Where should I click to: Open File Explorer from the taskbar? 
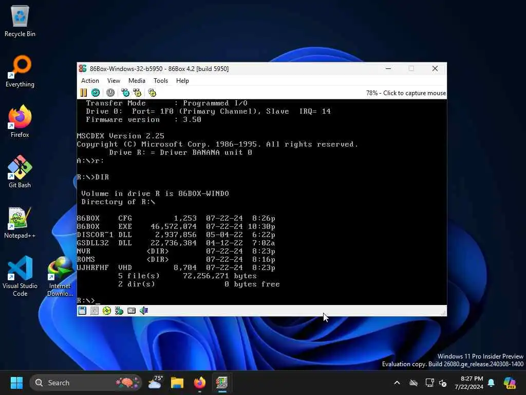[x=177, y=383]
